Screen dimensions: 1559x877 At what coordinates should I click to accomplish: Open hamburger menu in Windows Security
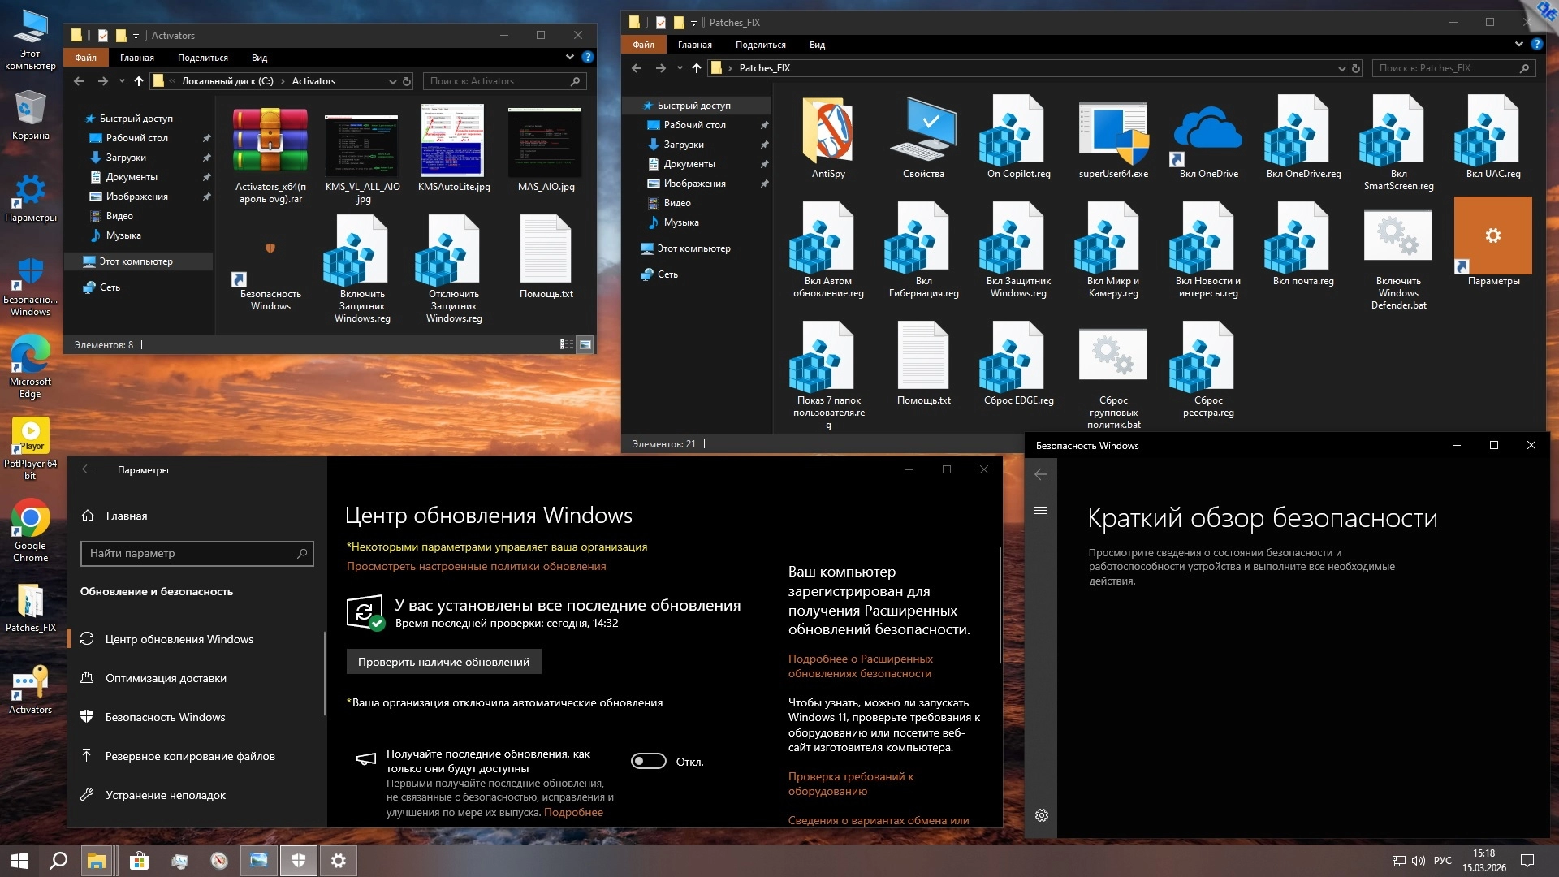point(1041,511)
